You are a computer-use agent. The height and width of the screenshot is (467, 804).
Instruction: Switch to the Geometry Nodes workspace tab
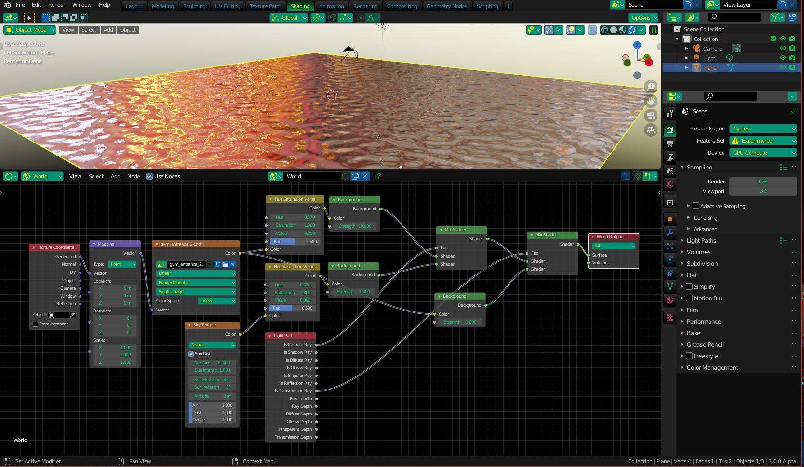[446, 6]
